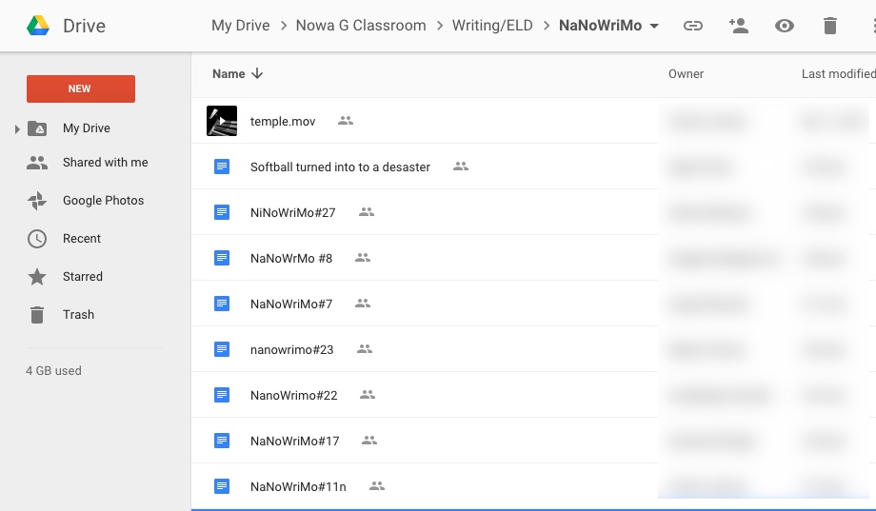The width and height of the screenshot is (876, 511).
Task: Select Softball turned into to a desaster
Action: pyautogui.click(x=340, y=167)
